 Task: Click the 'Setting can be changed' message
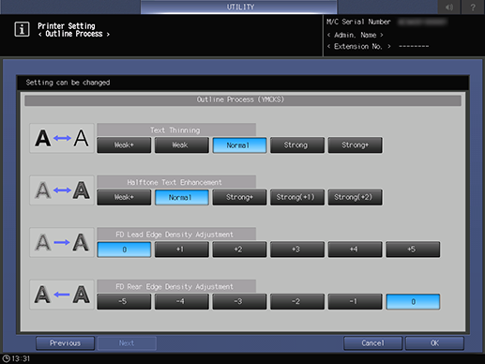click(x=68, y=83)
